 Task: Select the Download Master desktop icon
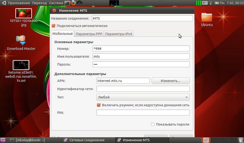pyautogui.click(x=21, y=40)
